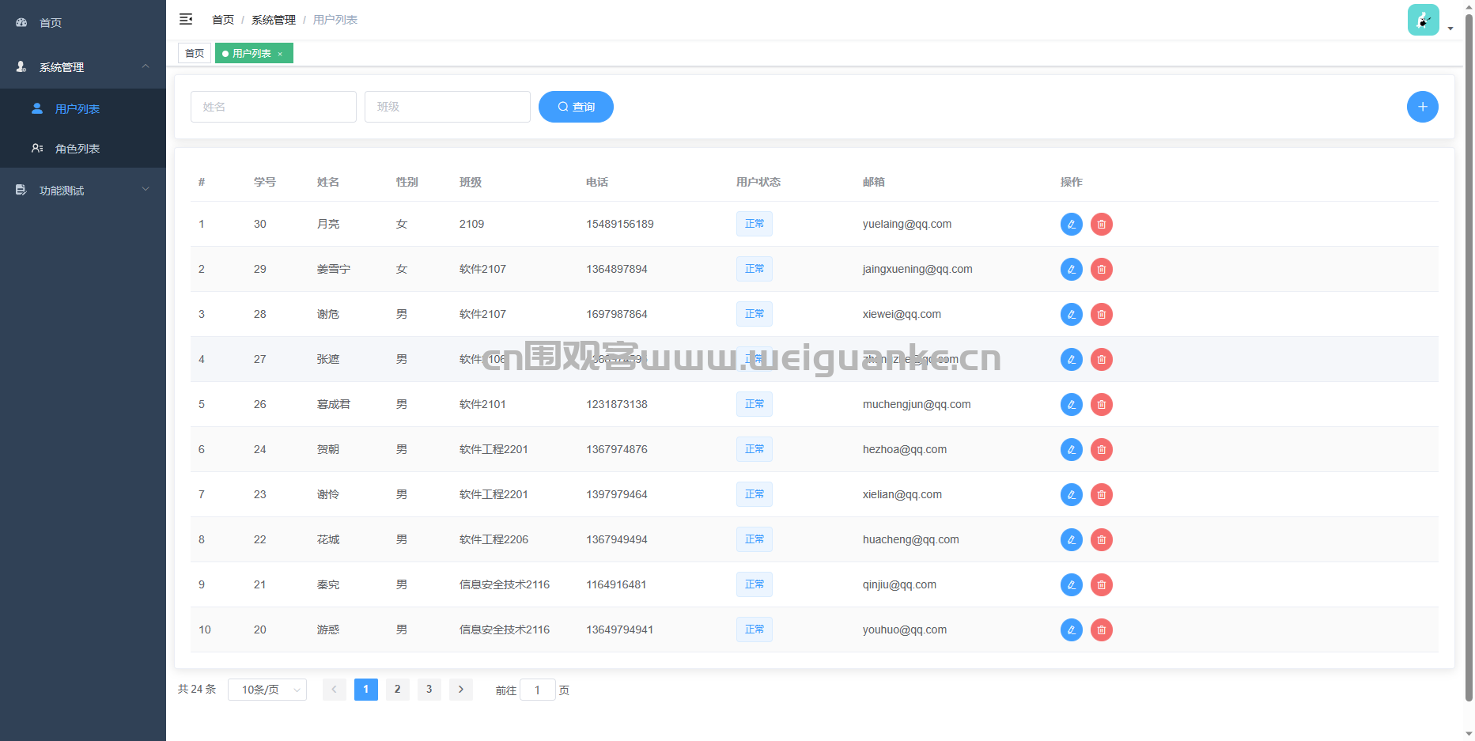Collapse the 系统管理 sidebar menu
This screenshot has height=741, width=1475.
point(83,67)
